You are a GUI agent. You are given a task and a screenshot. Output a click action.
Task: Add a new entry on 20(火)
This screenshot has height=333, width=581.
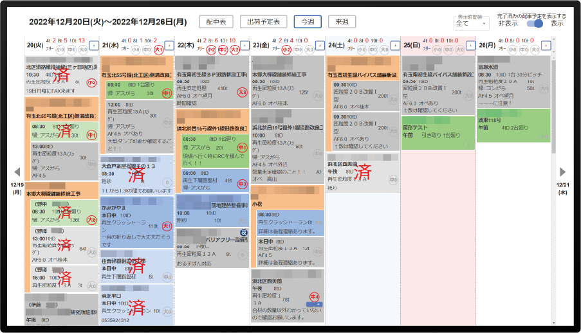pos(93,46)
